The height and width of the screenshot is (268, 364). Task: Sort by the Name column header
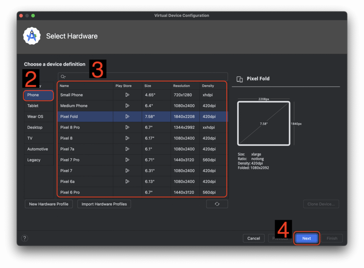coord(85,86)
